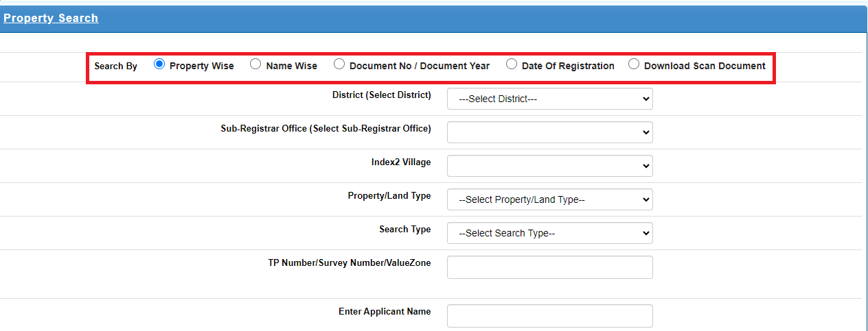Click the Index2 Village label
868x331 pixels.
(401, 162)
